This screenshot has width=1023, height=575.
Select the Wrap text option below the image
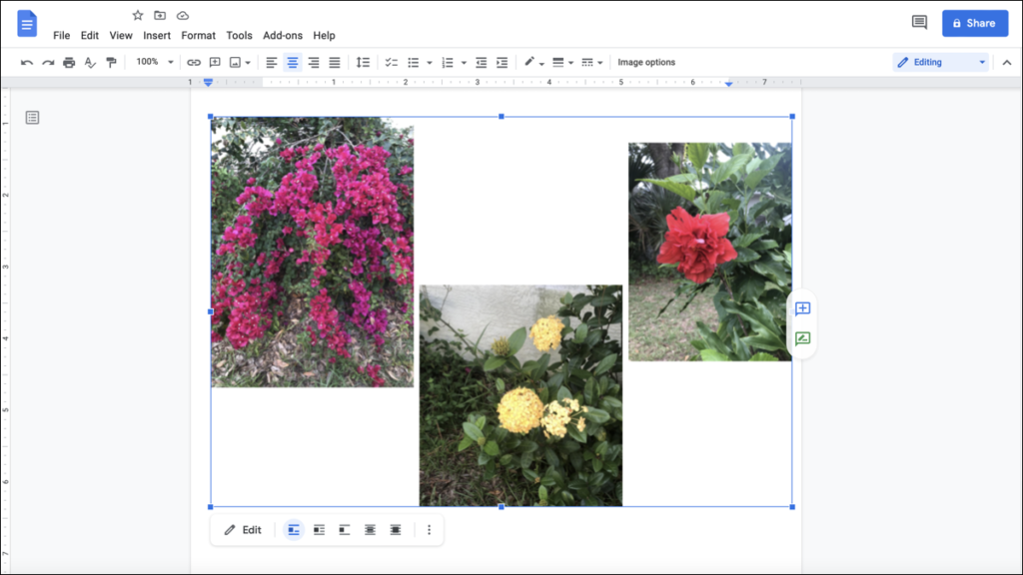point(319,530)
